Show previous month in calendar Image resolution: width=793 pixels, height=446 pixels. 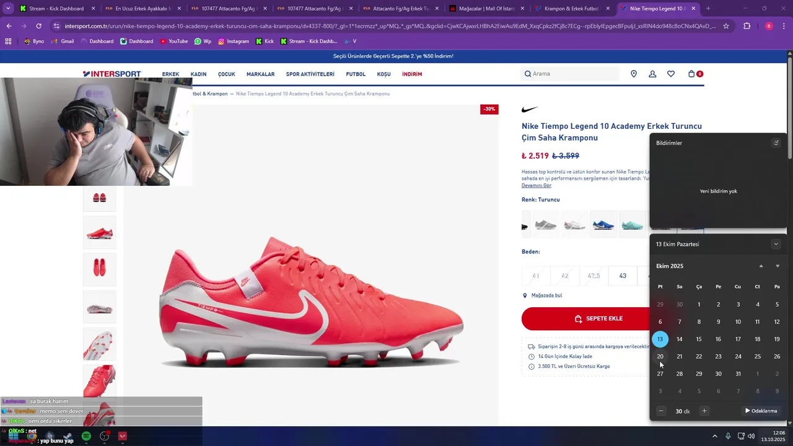coord(761,266)
